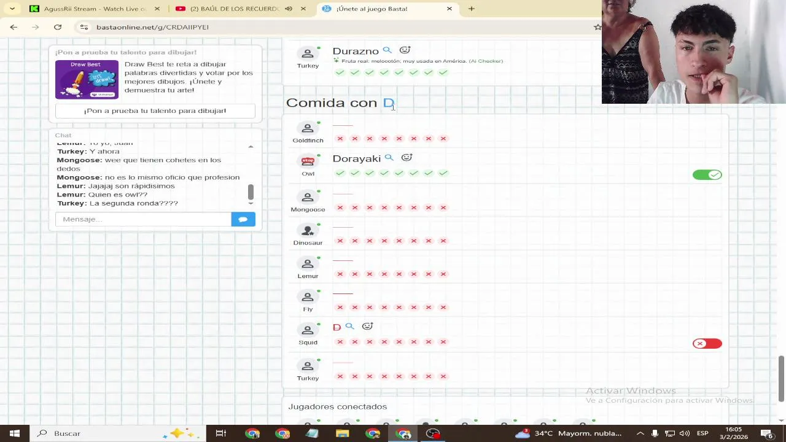Viewport: 786px width, 442px height.
Task: Click the '¡Pon a prueba tu talento para dibujar!' button
Action: coord(155,110)
